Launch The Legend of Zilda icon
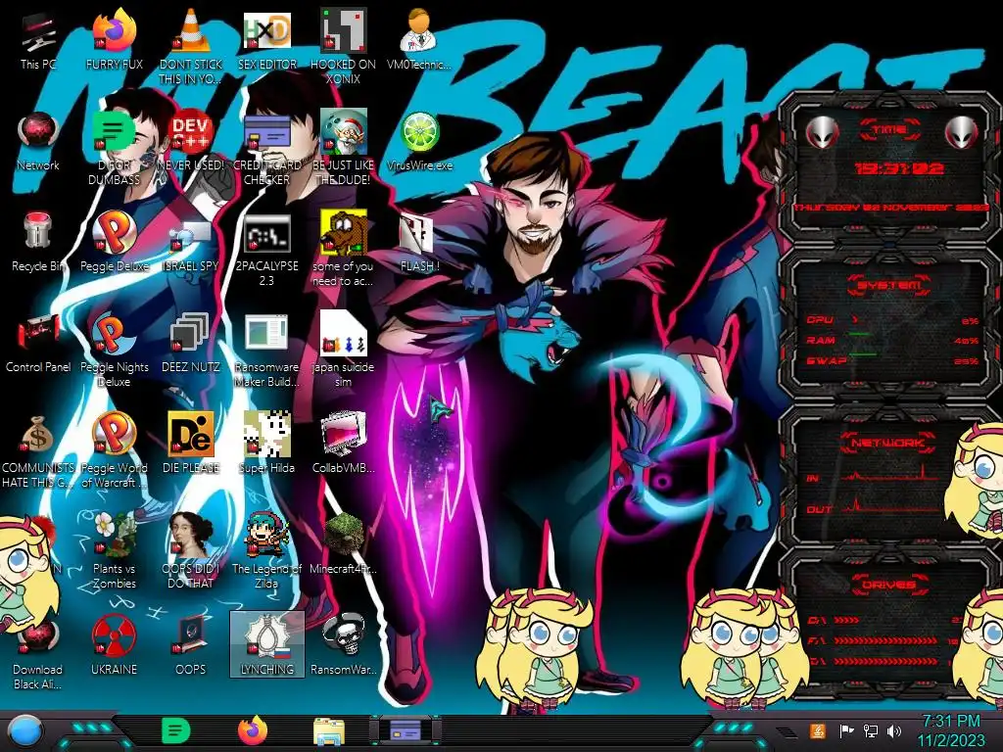1003x752 pixels. point(266,550)
